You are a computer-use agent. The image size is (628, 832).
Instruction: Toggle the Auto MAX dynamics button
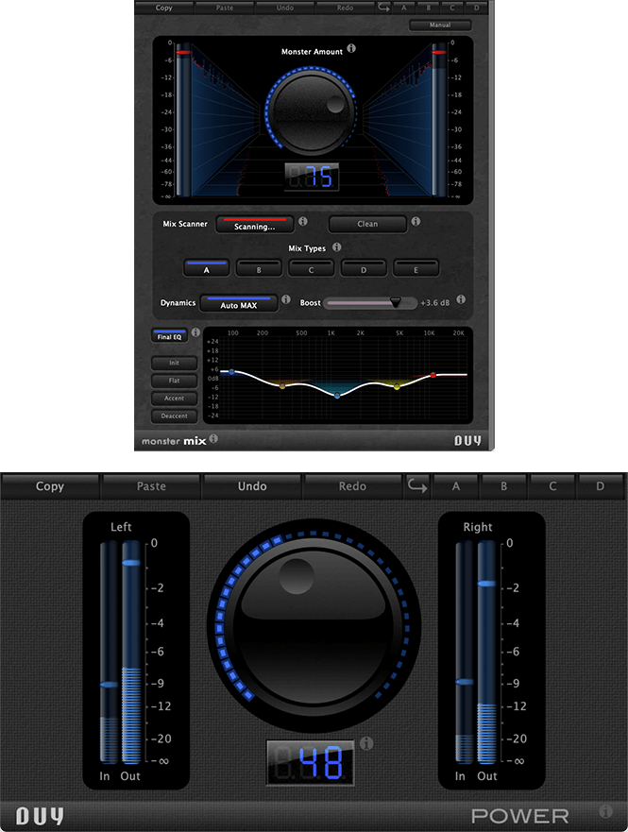click(239, 303)
